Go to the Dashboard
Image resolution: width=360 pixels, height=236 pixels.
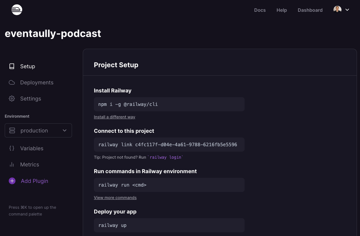click(x=310, y=10)
